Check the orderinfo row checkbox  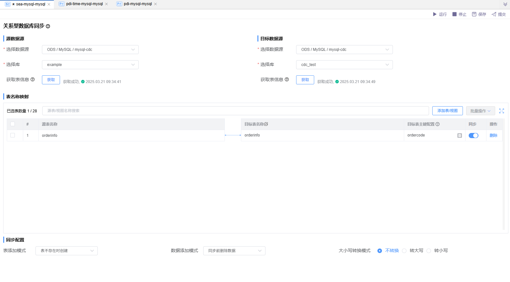click(13, 135)
